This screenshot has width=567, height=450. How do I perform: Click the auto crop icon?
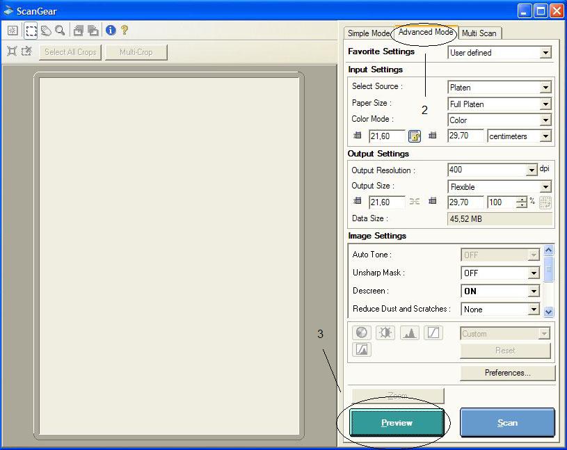[x=12, y=51]
